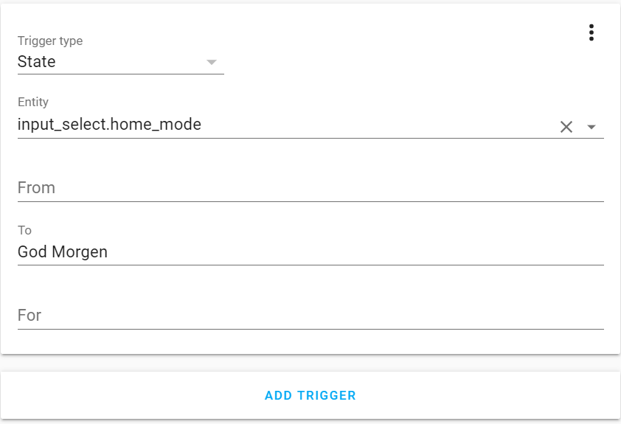Image resolution: width=621 pixels, height=424 pixels.
Task: Click the State trigger type value
Action: 37,62
